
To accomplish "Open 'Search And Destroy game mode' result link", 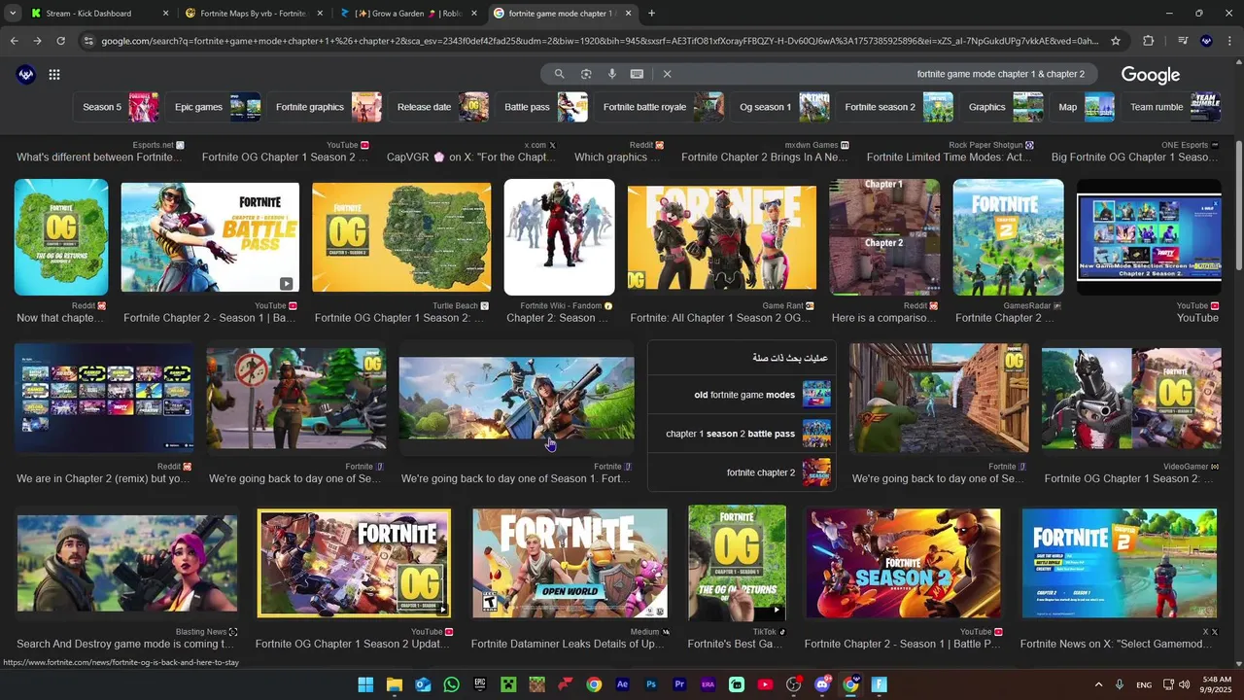I will pos(126,644).
